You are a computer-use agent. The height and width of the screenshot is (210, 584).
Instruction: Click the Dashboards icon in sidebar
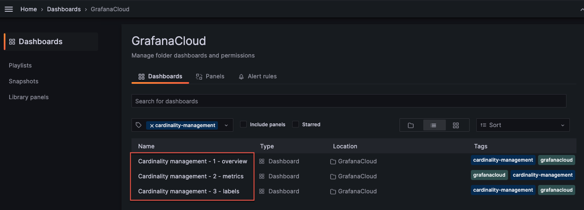(x=12, y=42)
